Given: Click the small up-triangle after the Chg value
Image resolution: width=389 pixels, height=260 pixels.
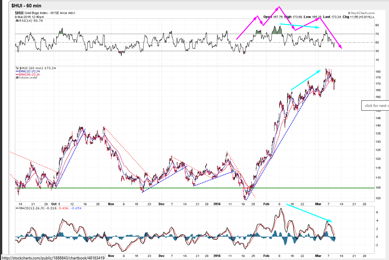Looking at the screenshot, I should pyautogui.click(x=373, y=17).
